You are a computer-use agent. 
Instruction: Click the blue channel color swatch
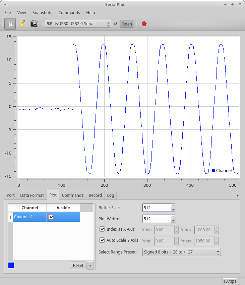point(11,266)
